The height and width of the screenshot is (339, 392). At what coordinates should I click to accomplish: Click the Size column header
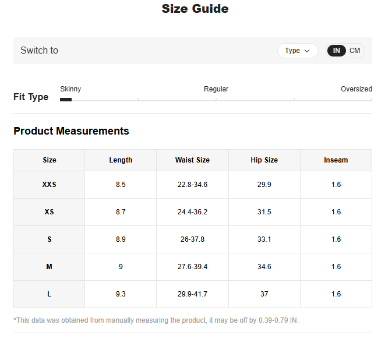[50, 160]
